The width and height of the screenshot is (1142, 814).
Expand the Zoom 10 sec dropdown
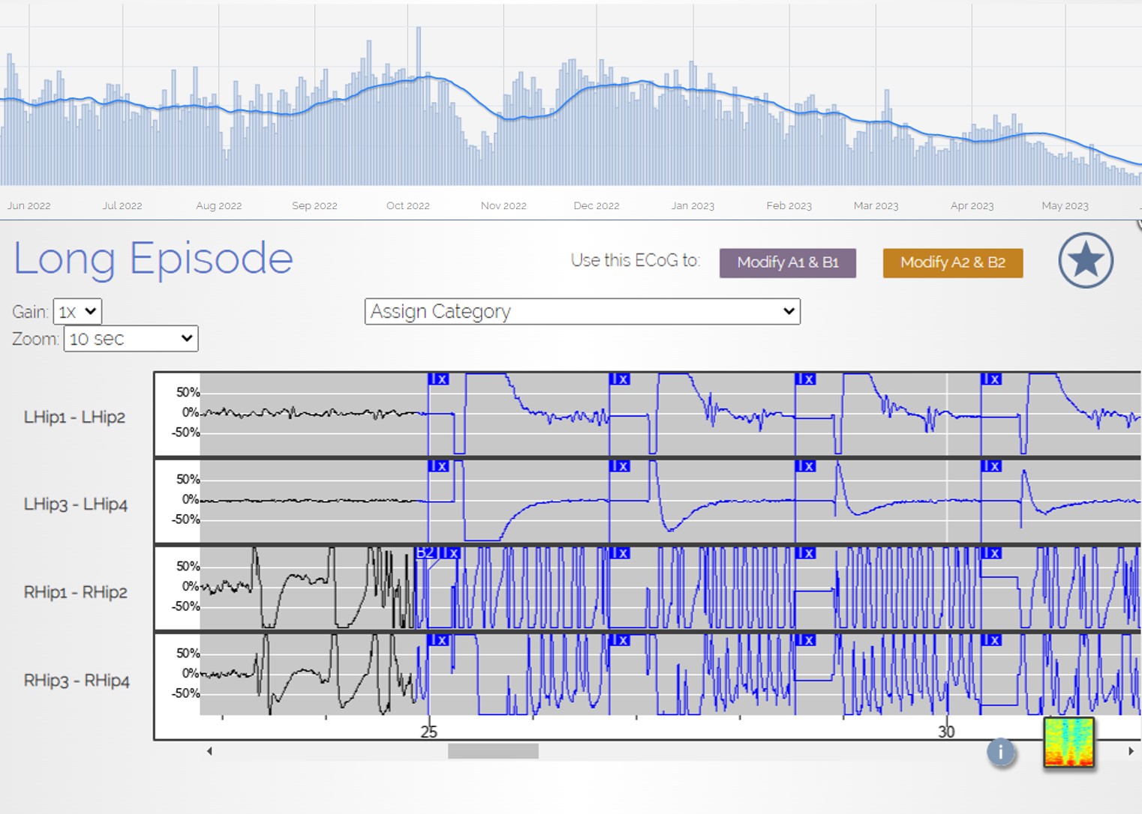pos(131,339)
